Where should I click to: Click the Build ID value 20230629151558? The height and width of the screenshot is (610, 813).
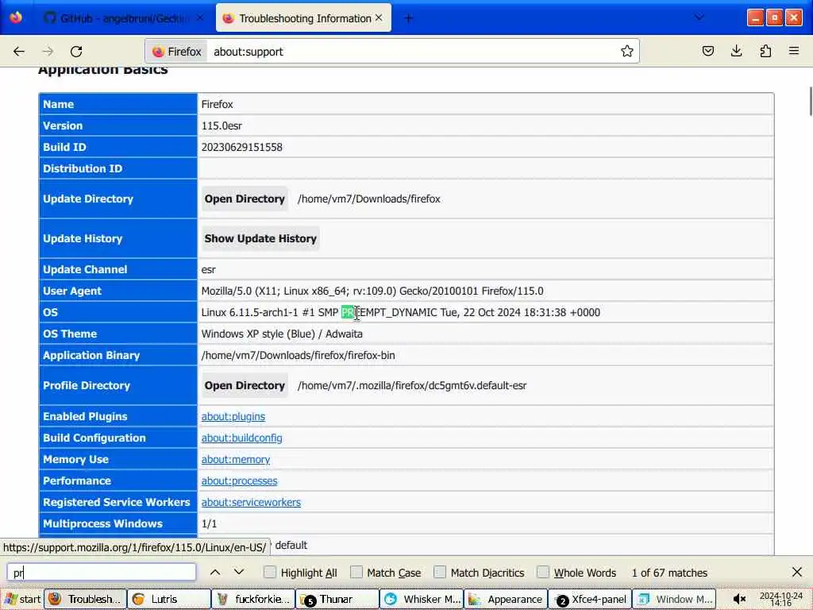(241, 147)
